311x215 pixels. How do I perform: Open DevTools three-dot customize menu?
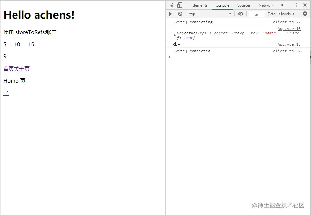(x=296, y=5)
